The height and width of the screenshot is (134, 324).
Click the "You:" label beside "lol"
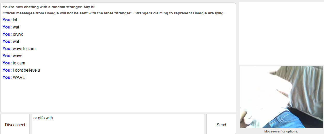(7, 20)
